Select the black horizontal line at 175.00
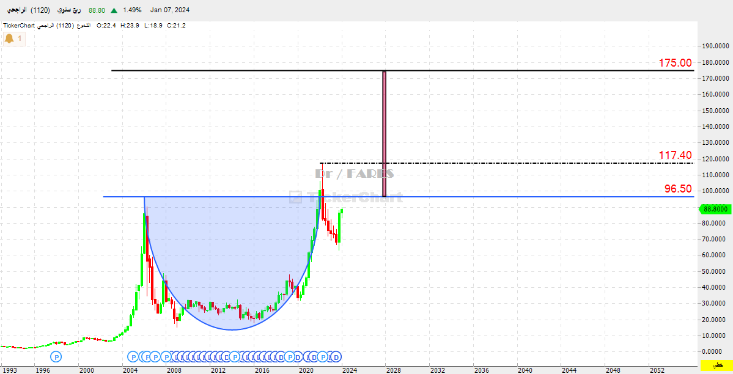Screen dimensions: 733x374 click(402, 71)
